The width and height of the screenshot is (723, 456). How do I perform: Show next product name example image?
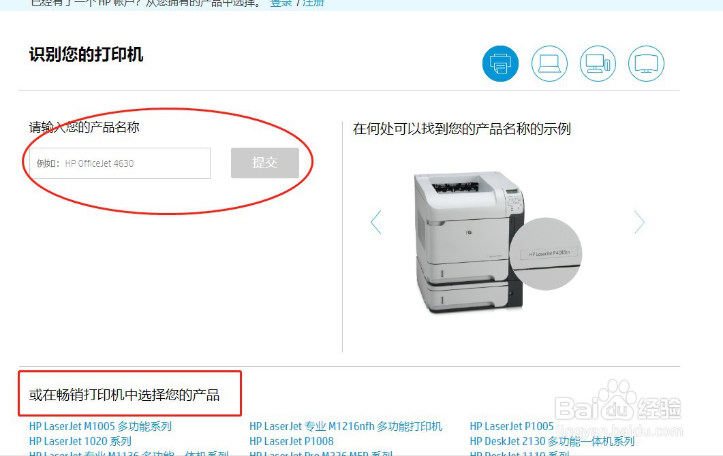pyautogui.click(x=639, y=222)
